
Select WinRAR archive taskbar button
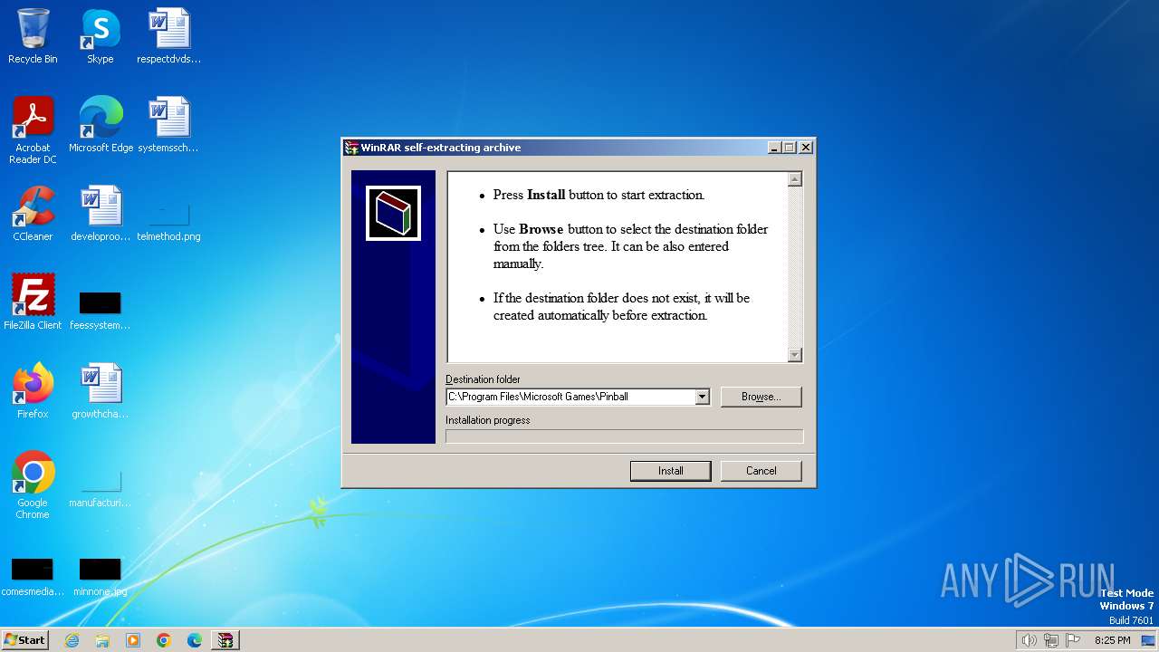pyautogui.click(x=225, y=640)
